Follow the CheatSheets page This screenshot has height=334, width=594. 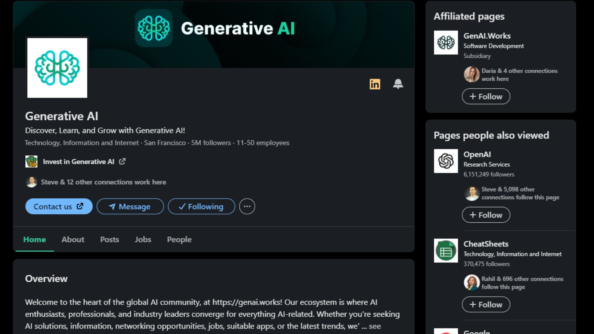486,305
